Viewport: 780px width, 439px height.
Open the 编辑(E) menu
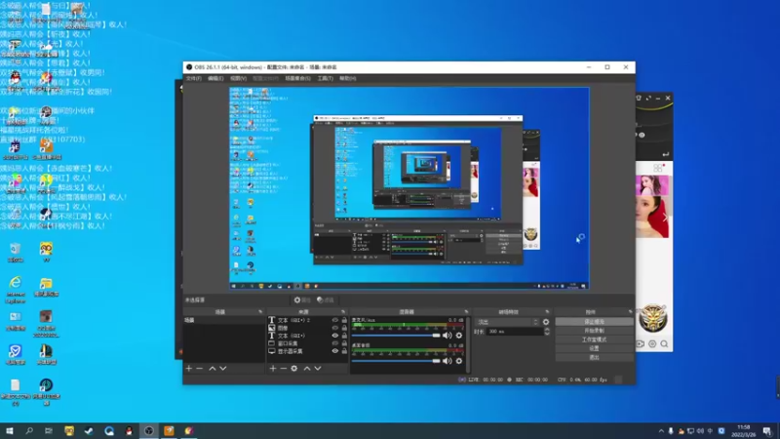pyautogui.click(x=215, y=79)
